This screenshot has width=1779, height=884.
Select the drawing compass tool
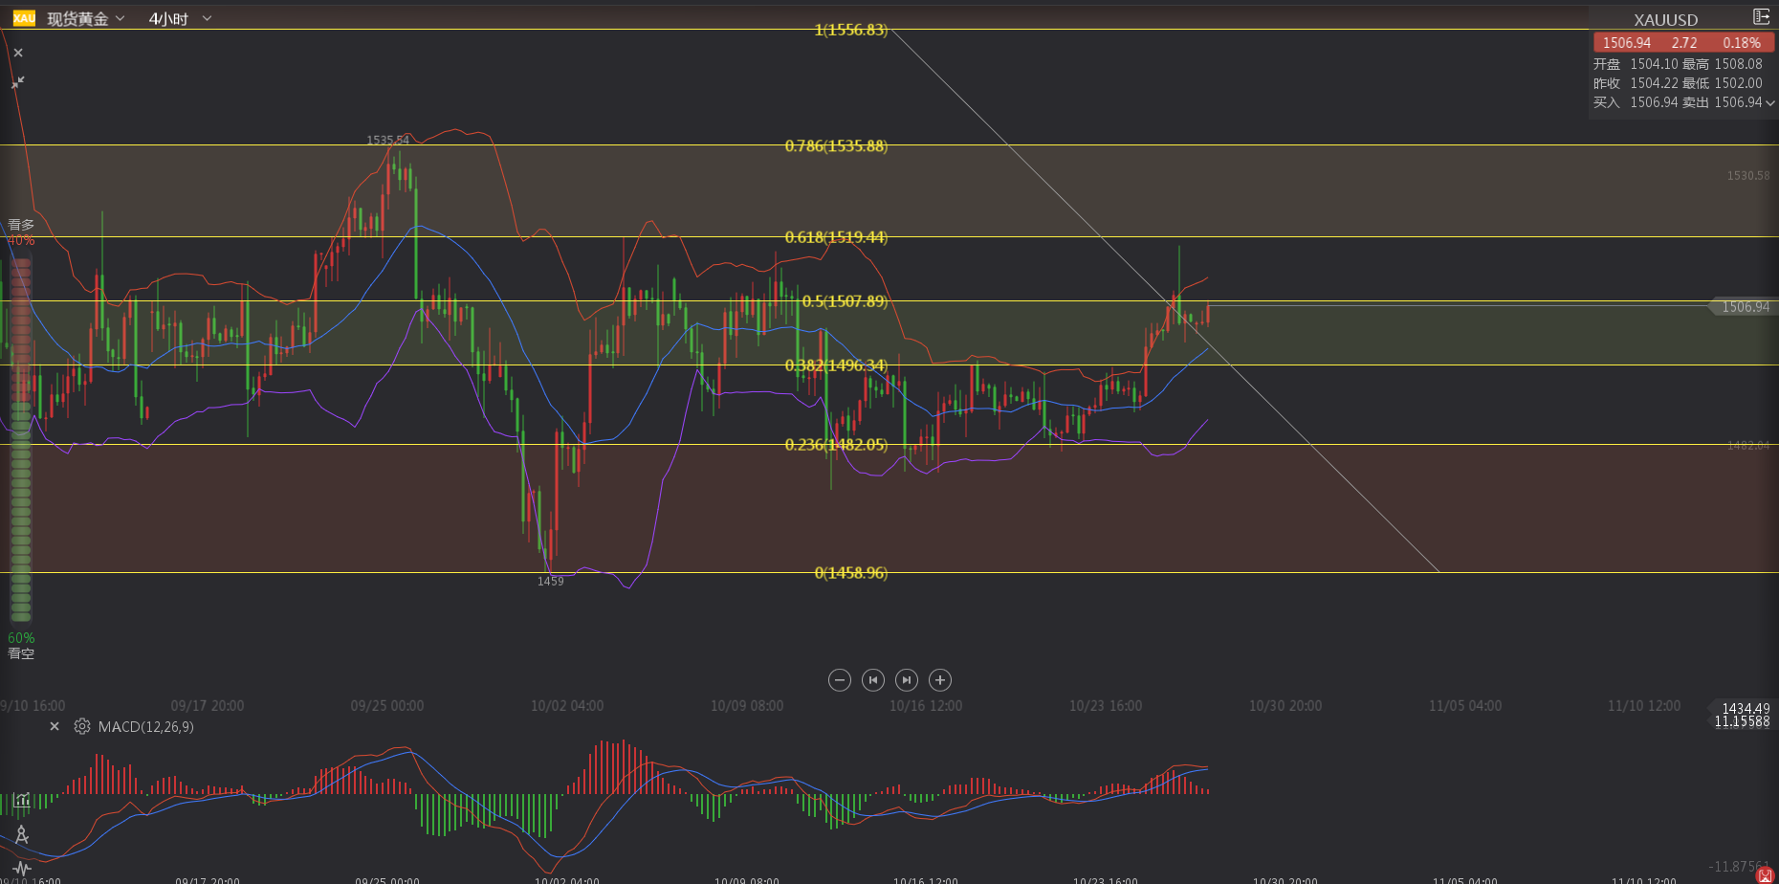pos(21,835)
